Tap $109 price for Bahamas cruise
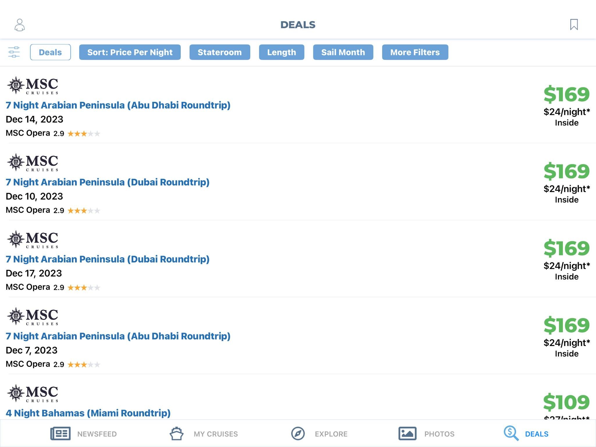Viewport: 596px width, 447px height. pos(567,402)
